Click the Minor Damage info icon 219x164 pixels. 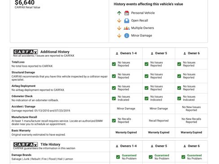click(x=127, y=35)
